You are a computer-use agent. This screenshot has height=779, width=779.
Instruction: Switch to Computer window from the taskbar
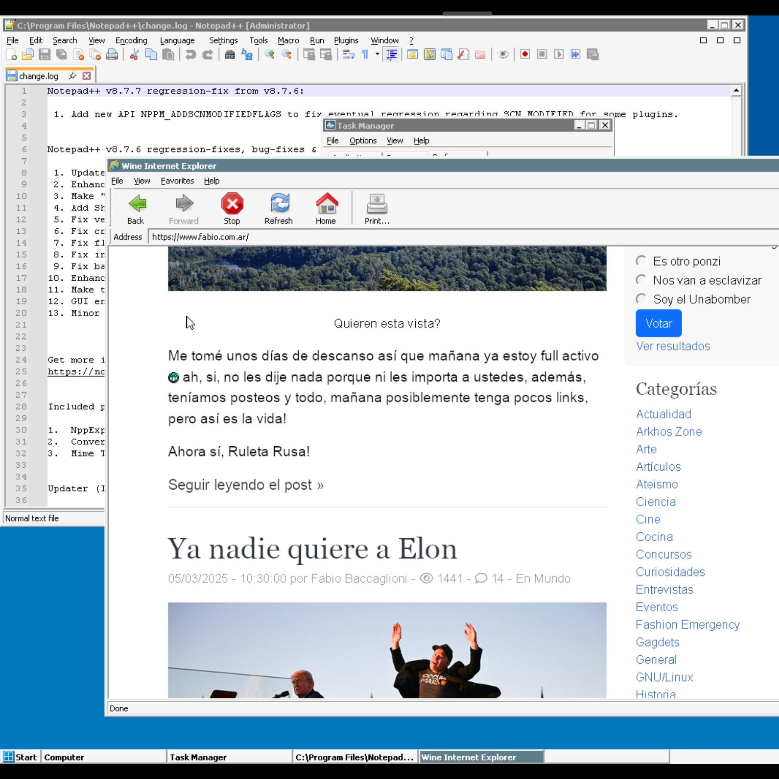103,757
